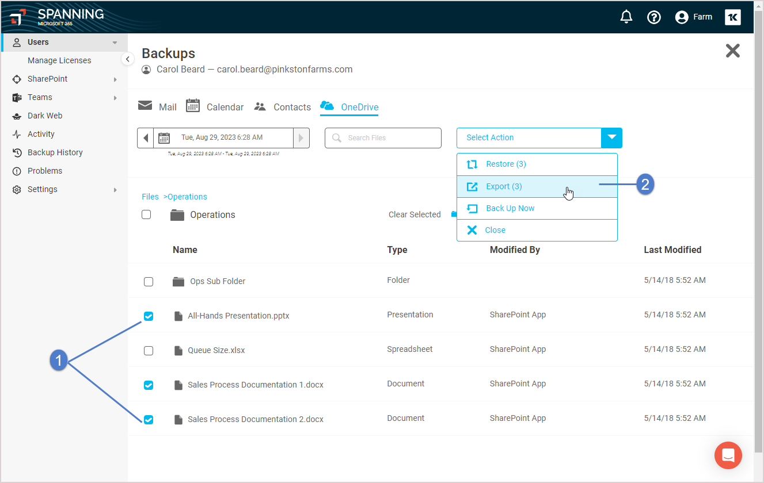Click the Kaseya logo icon in header

[732, 17]
